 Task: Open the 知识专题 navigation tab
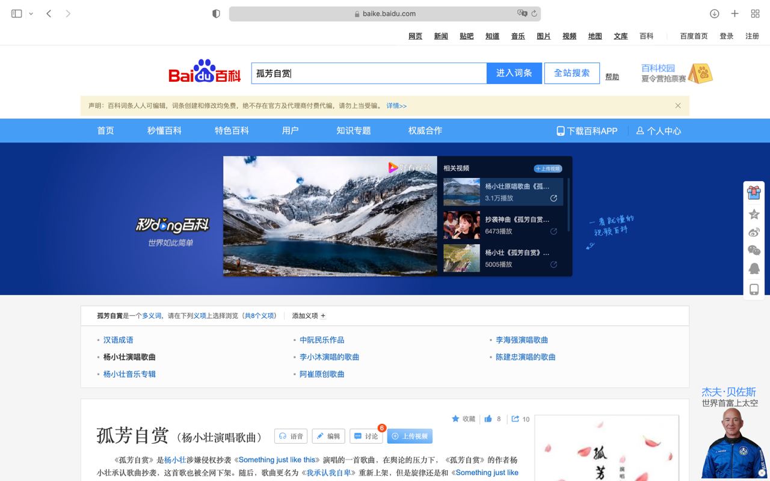(x=353, y=130)
